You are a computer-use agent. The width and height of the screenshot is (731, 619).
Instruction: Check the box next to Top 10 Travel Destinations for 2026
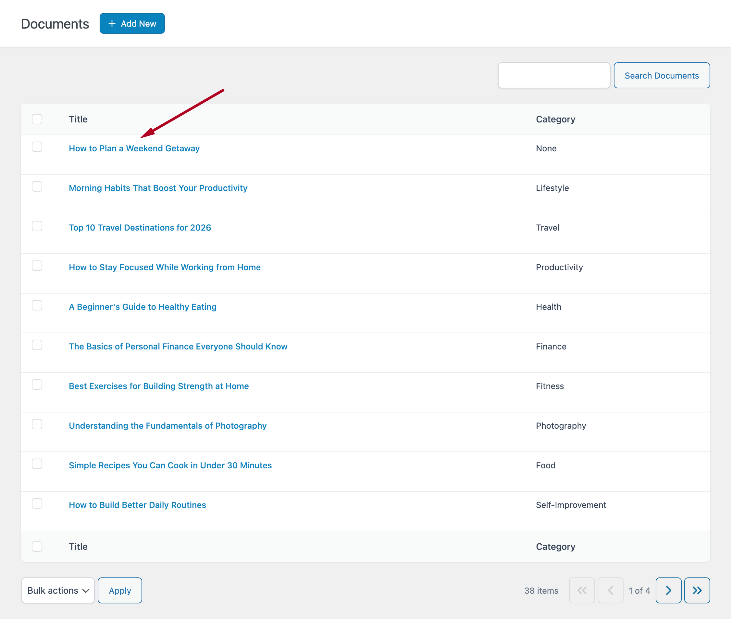point(37,226)
